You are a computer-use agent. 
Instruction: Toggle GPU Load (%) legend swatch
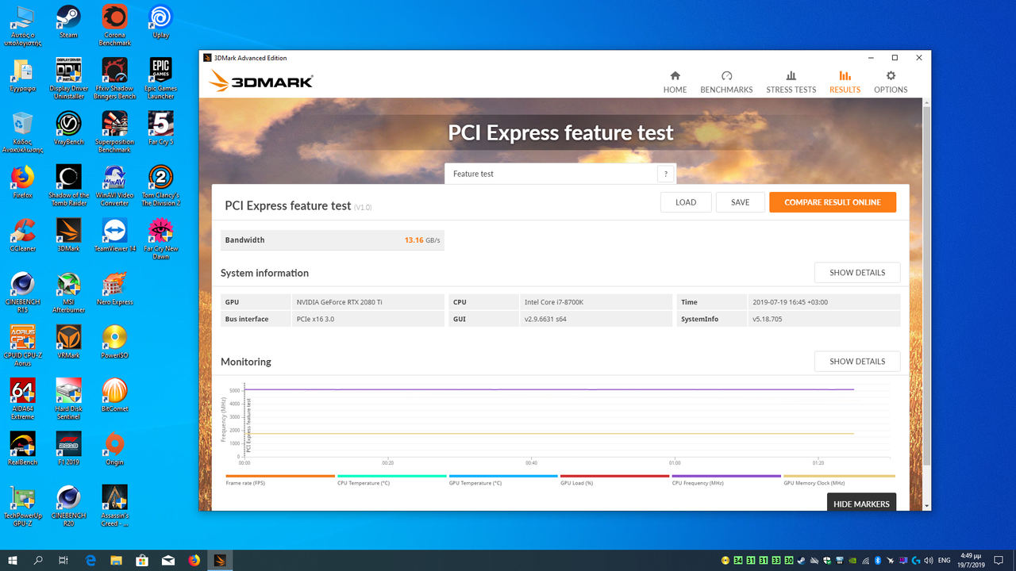[615, 477]
